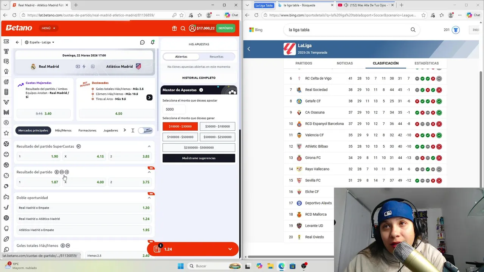Select the $100000 - $500000 winnings range
This screenshot has height=272, width=484.
pyautogui.click(x=180, y=137)
